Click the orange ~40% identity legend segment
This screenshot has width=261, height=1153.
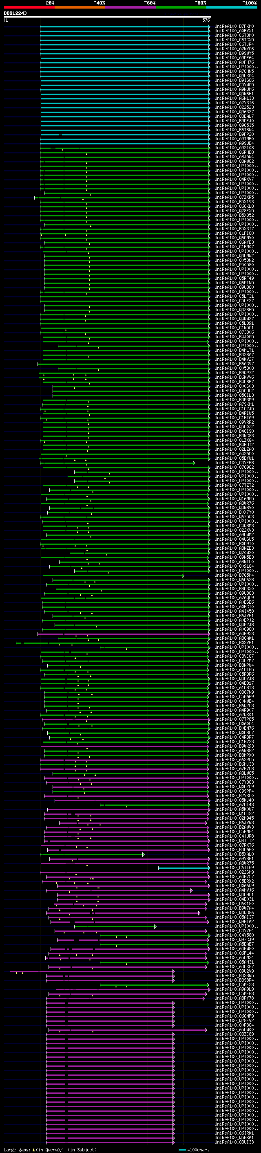coord(80,7)
